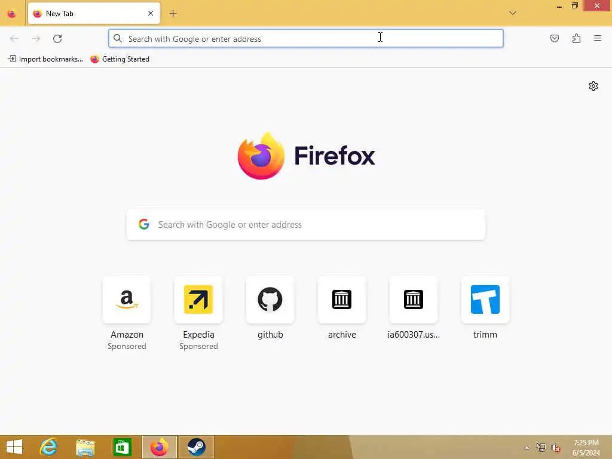Open Import bookmarks bookmark item
The height and width of the screenshot is (459, 612).
45,59
